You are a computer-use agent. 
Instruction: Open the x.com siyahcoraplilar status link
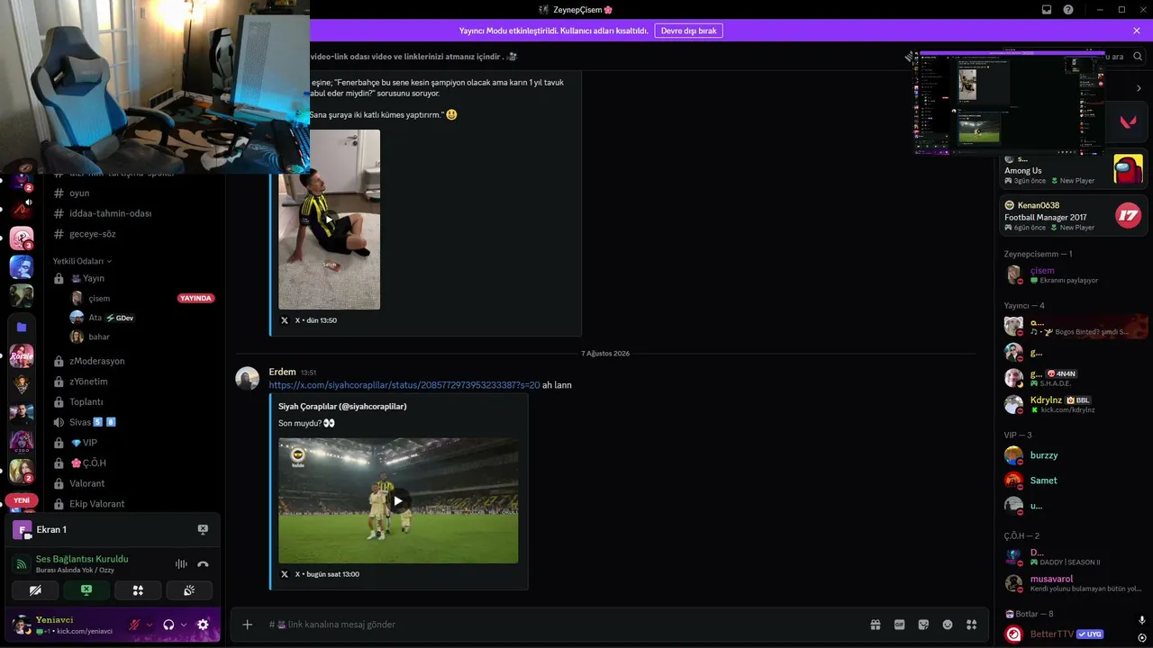point(404,385)
